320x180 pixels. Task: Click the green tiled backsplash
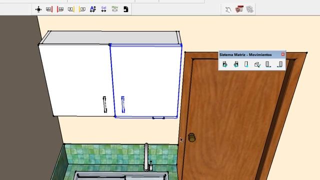tap(120, 154)
